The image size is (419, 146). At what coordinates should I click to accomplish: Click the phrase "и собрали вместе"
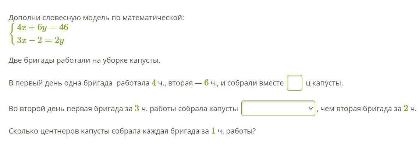pyautogui.click(x=252, y=83)
